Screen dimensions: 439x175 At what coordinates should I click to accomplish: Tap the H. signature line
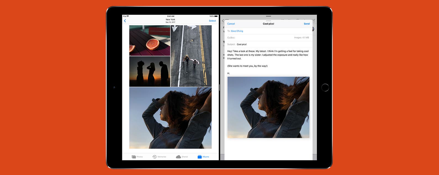pyautogui.click(x=229, y=73)
